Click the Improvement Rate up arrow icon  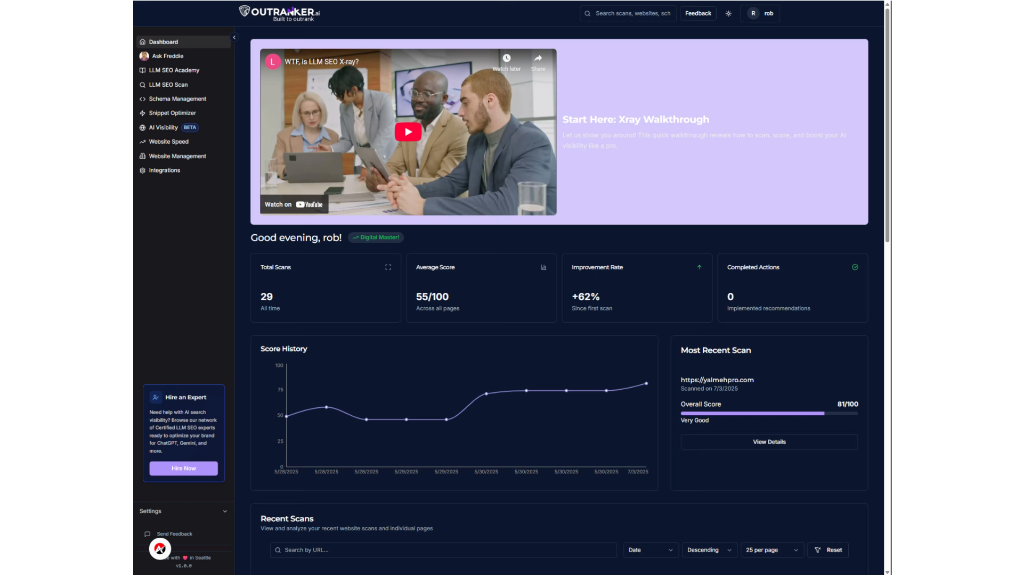[699, 267]
